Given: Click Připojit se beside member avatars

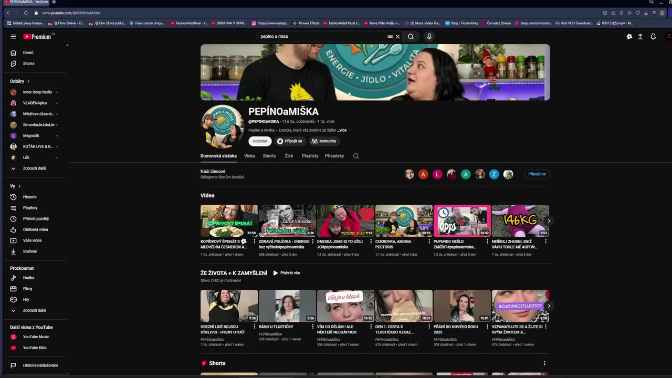Looking at the screenshot, I should [x=537, y=174].
